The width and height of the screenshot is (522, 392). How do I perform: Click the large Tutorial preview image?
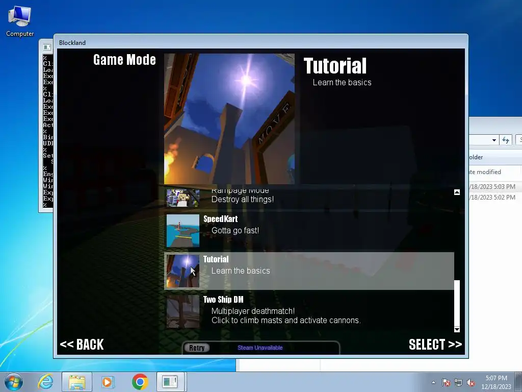click(x=229, y=118)
